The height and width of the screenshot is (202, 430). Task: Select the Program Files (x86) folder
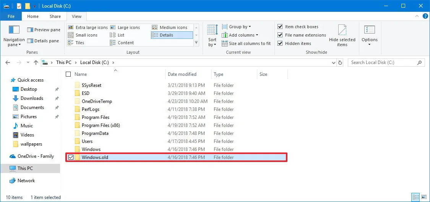coord(101,125)
